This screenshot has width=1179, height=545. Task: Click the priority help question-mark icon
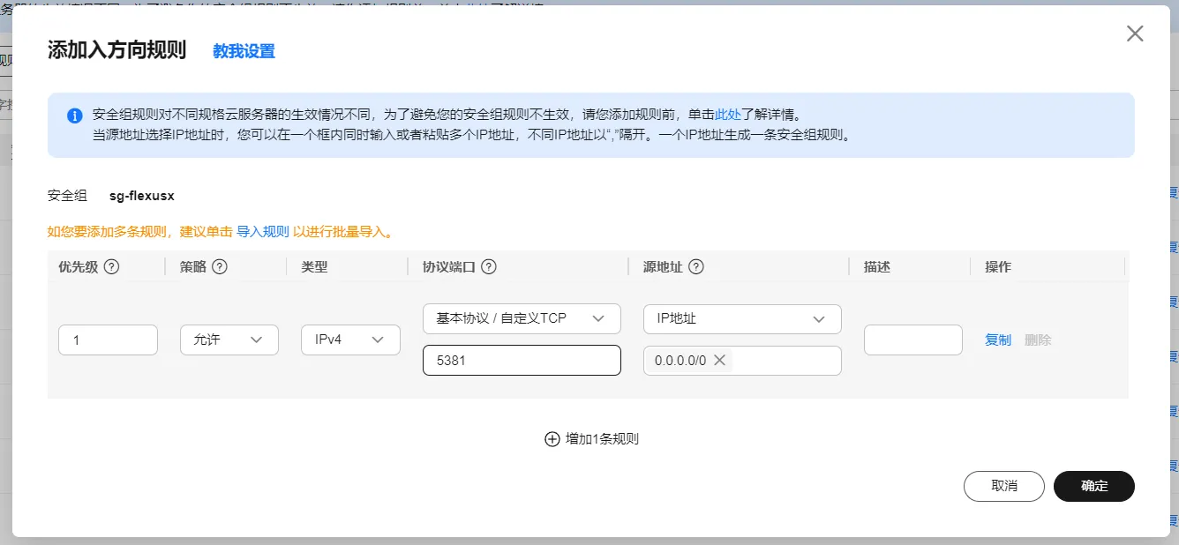[111, 267]
